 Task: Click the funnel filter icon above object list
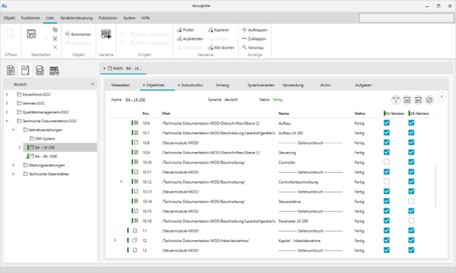coord(396,100)
